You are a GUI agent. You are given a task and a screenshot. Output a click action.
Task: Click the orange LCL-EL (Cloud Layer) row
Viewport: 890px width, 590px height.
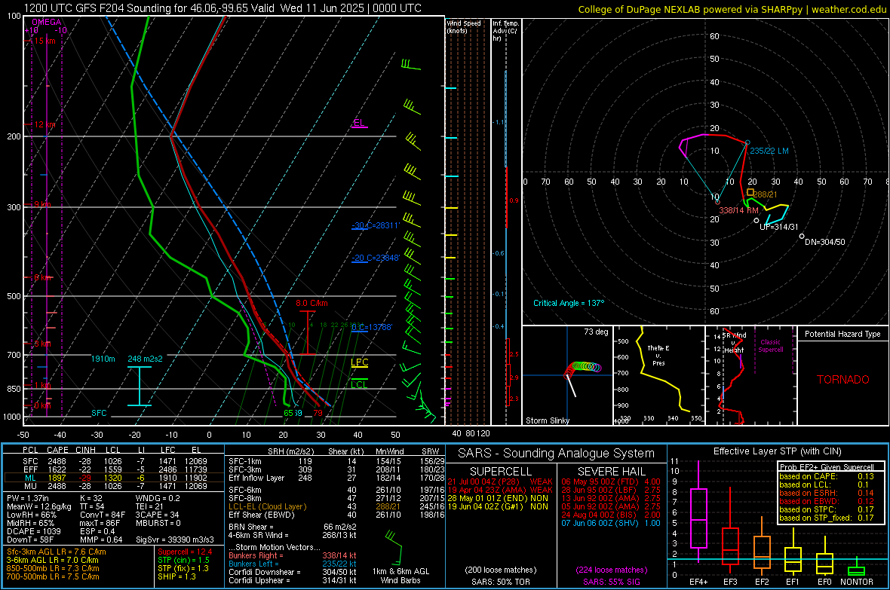(x=336, y=506)
